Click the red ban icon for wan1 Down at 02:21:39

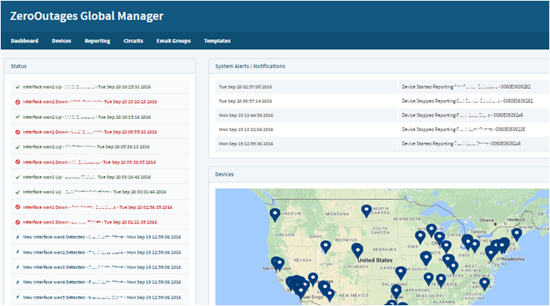click(x=17, y=223)
